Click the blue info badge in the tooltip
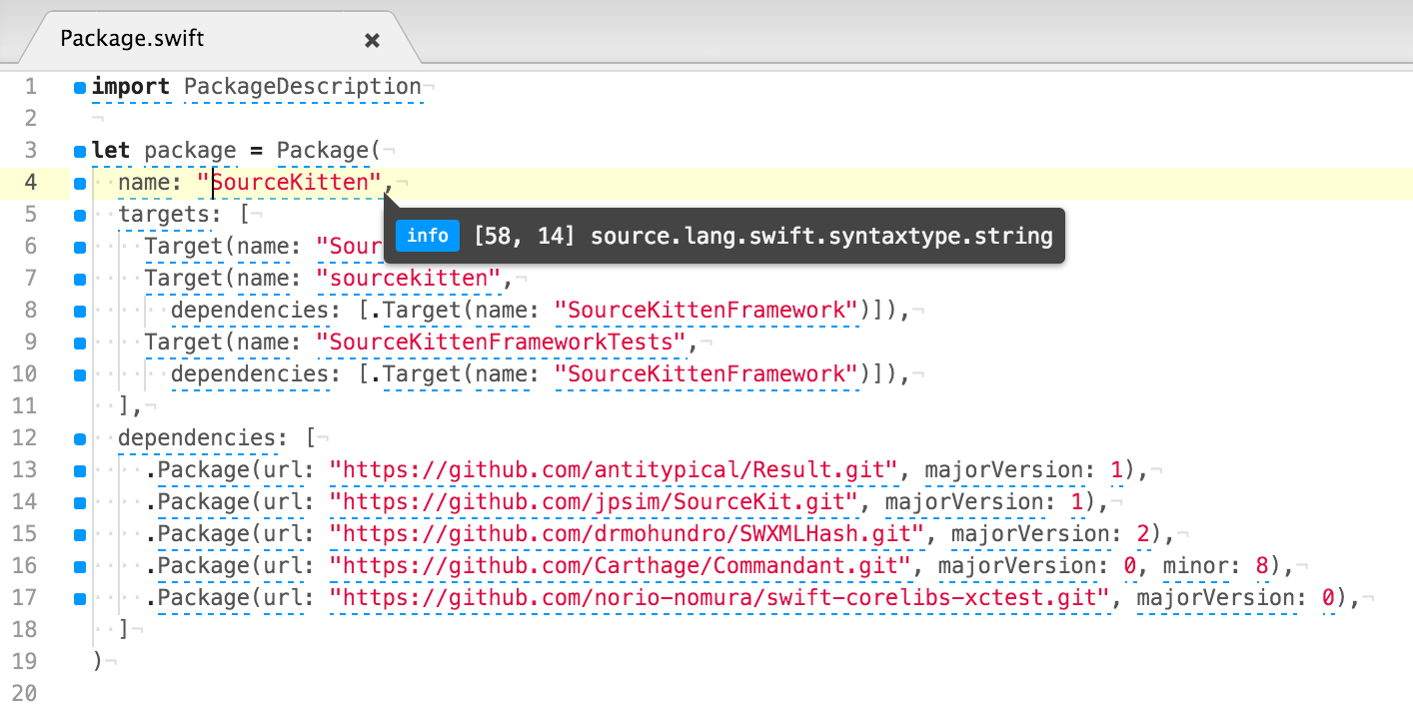Image resolution: width=1413 pixels, height=707 pixels. [x=428, y=236]
